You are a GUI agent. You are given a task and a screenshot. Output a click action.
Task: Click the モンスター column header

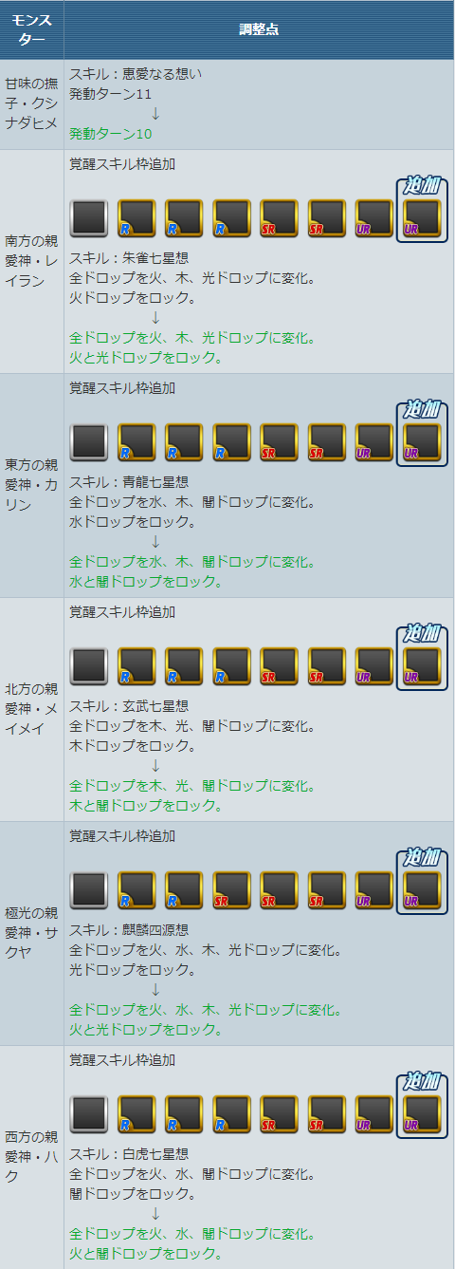(x=32, y=29)
